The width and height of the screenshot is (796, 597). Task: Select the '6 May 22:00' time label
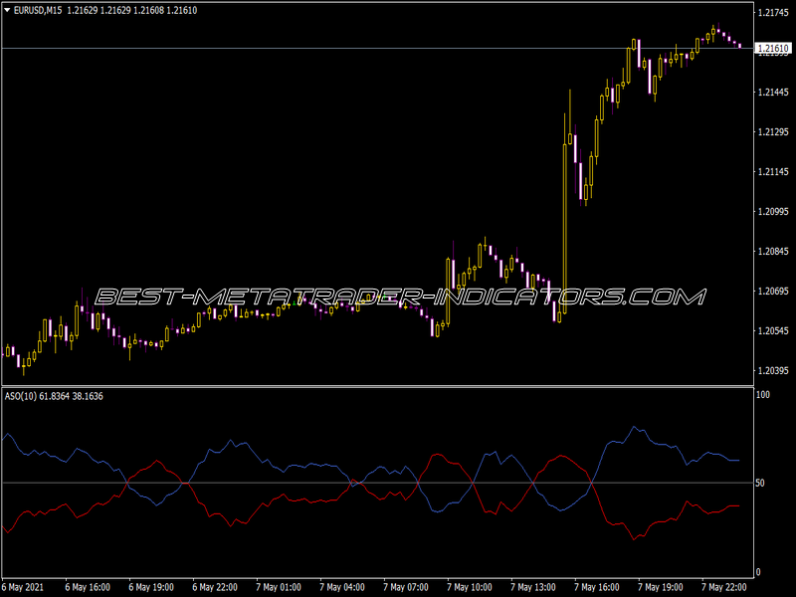(x=215, y=587)
